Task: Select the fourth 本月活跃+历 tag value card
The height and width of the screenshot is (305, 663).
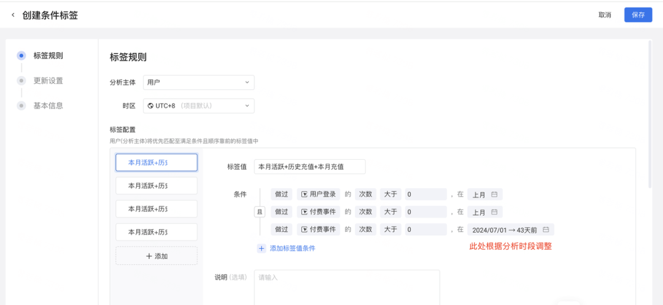Action: pyautogui.click(x=157, y=232)
